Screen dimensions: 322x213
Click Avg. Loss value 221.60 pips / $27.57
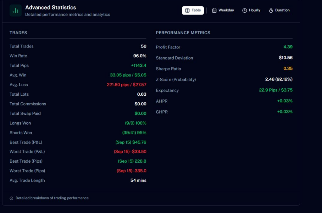coord(126,85)
